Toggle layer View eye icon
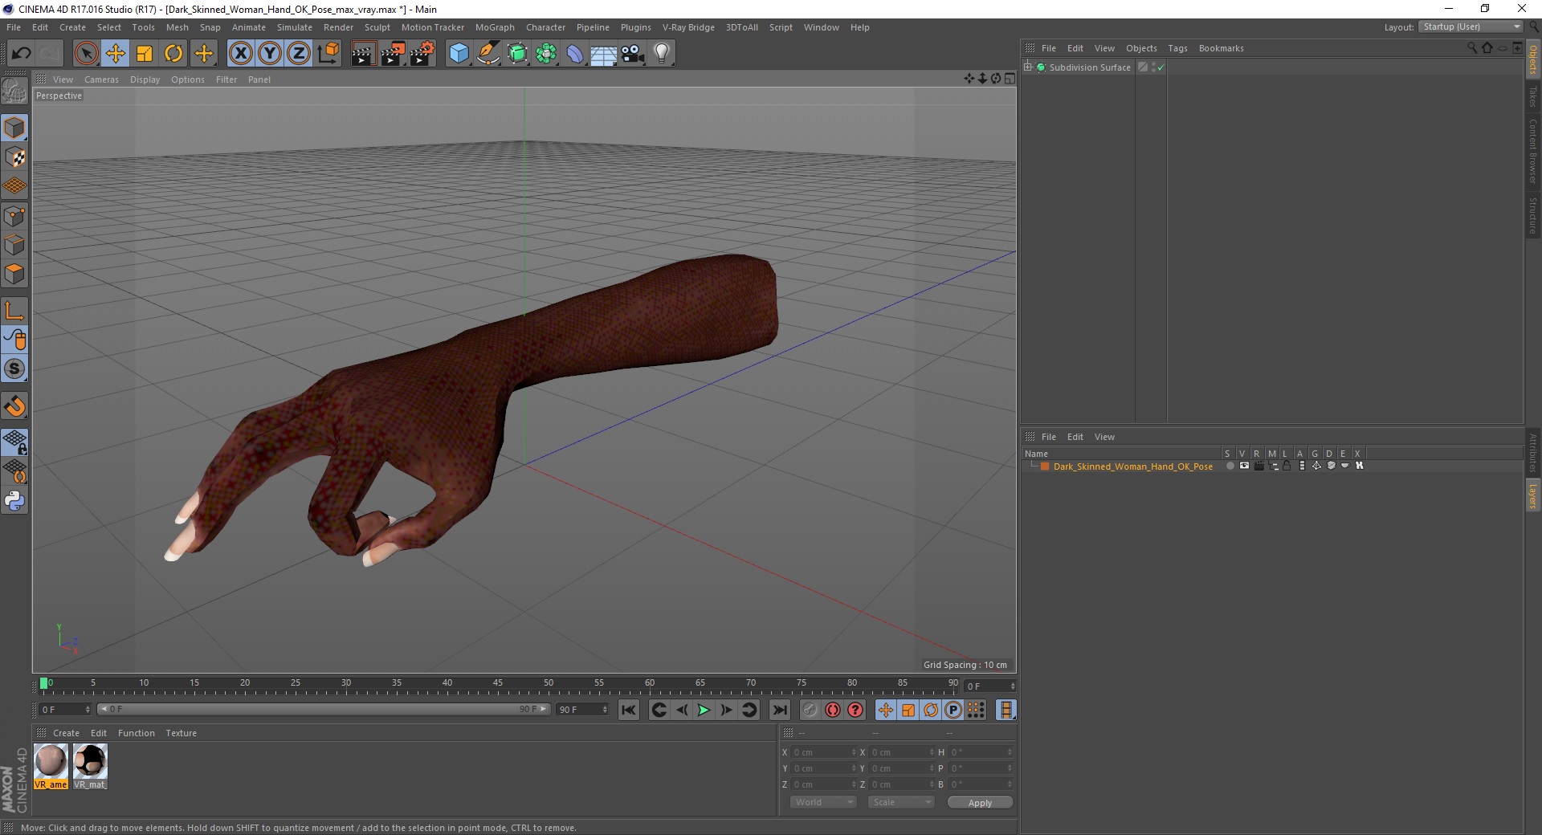This screenshot has height=835, width=1542. (x=1244, y=466)
